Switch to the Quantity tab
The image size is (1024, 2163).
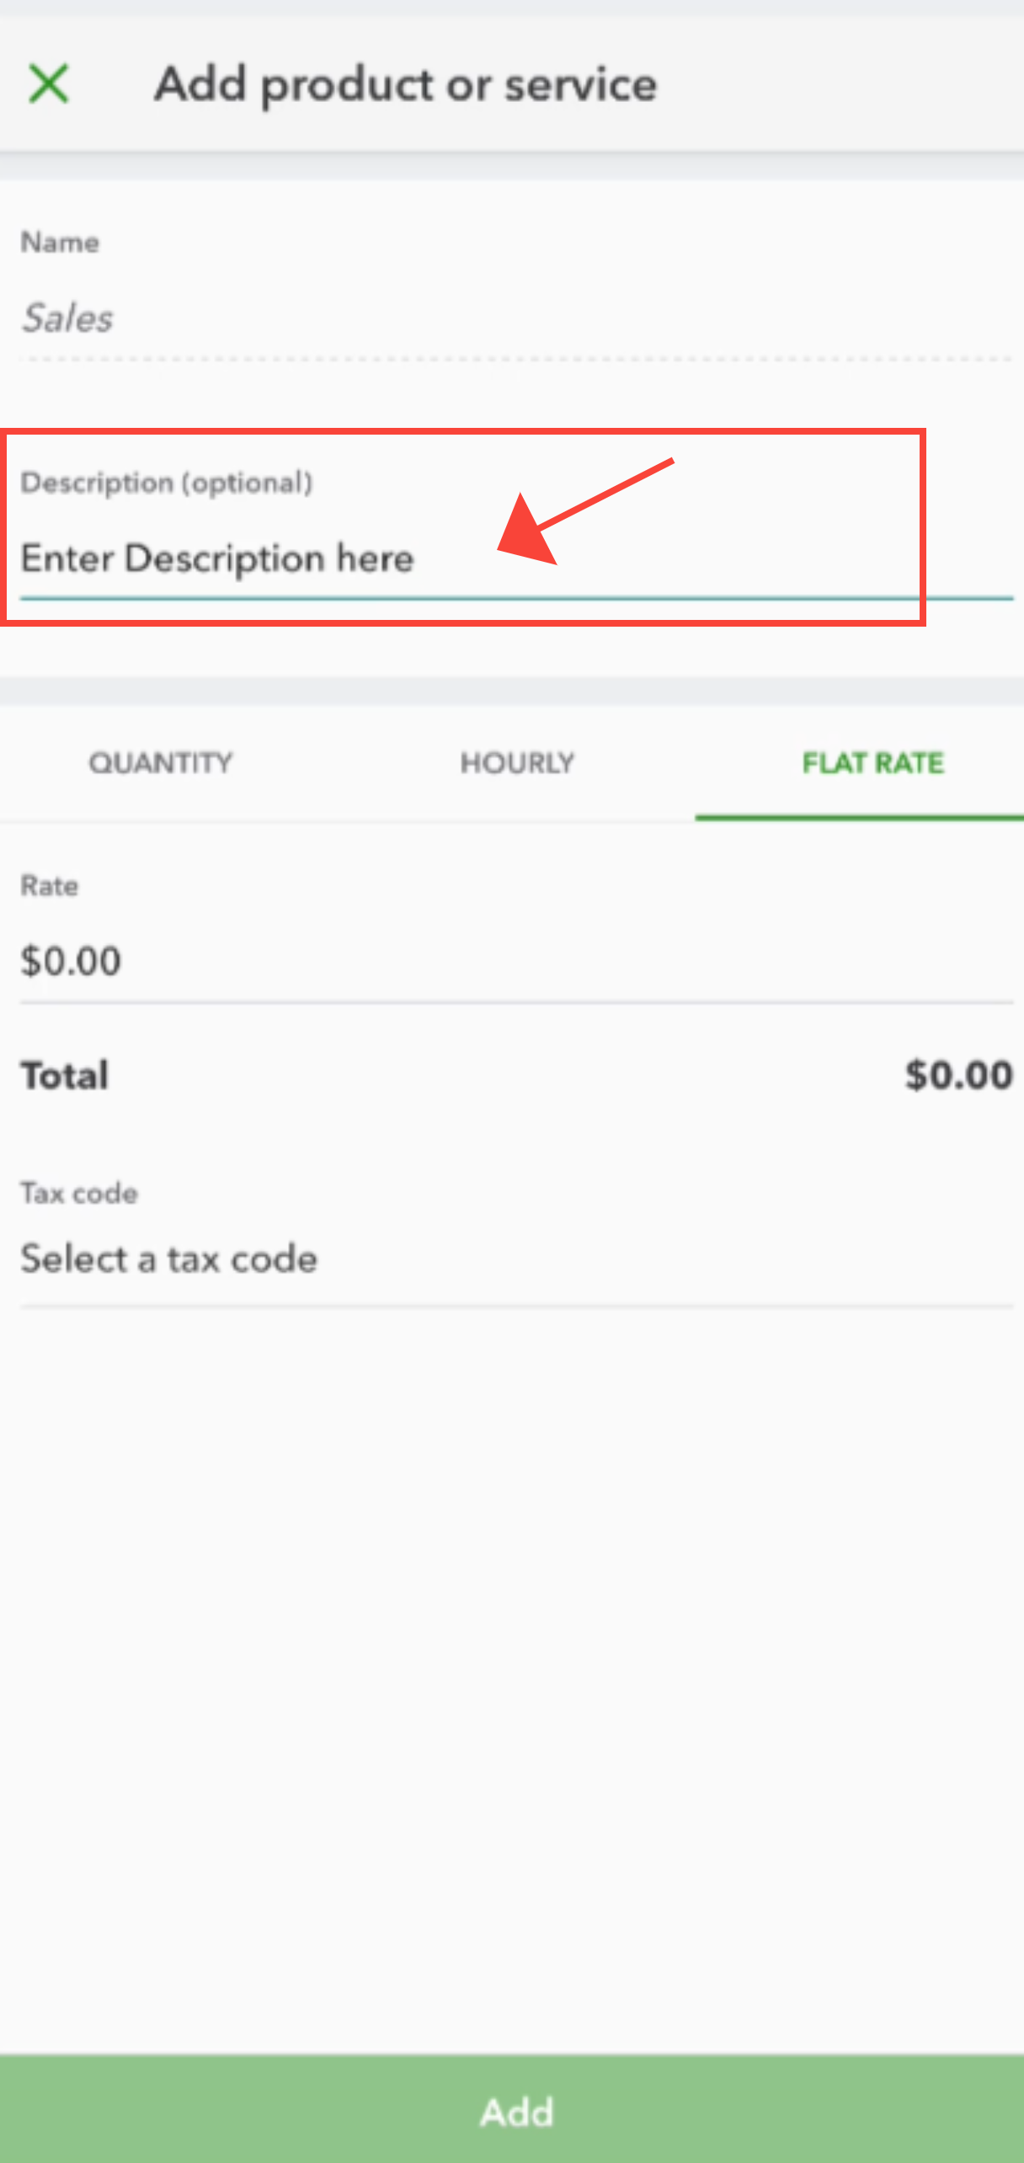160,763
